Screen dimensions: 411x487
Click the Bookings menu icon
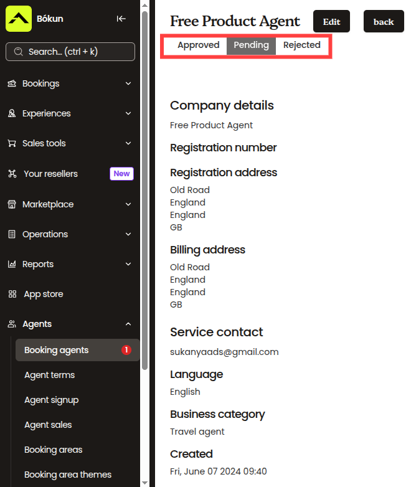point(12,83)
